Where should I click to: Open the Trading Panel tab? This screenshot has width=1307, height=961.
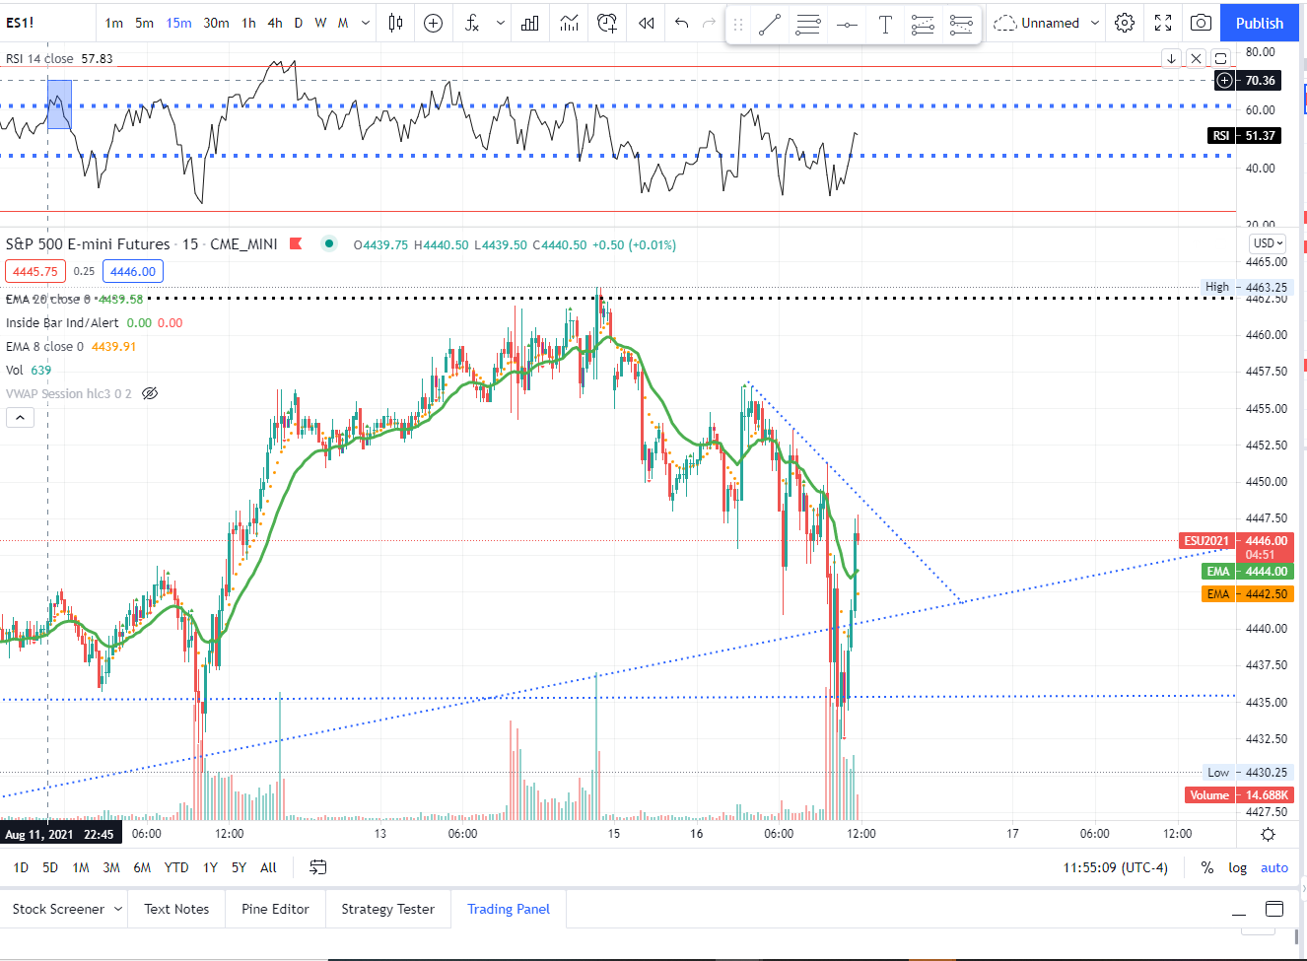click(509, 909)
